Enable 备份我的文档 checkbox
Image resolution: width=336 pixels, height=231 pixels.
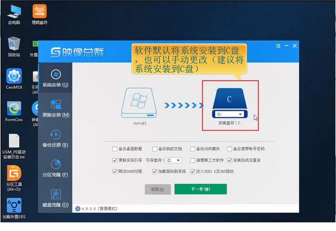click(155, 149)
